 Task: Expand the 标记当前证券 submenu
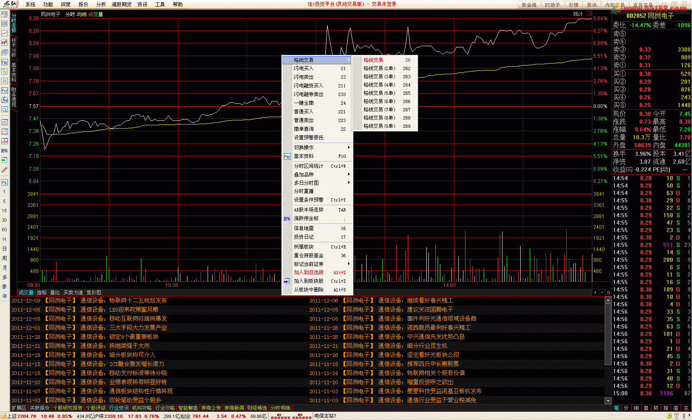[317, 264]
